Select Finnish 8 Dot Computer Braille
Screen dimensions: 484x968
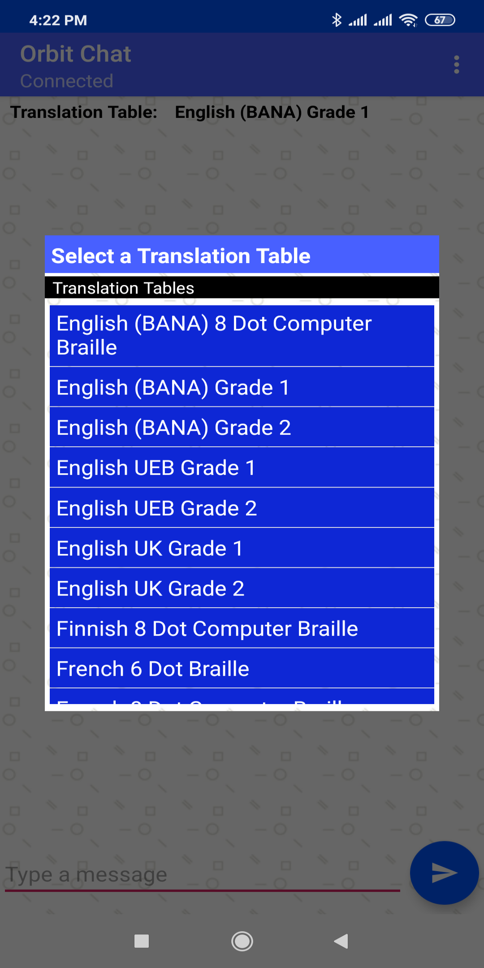[242, 629]
